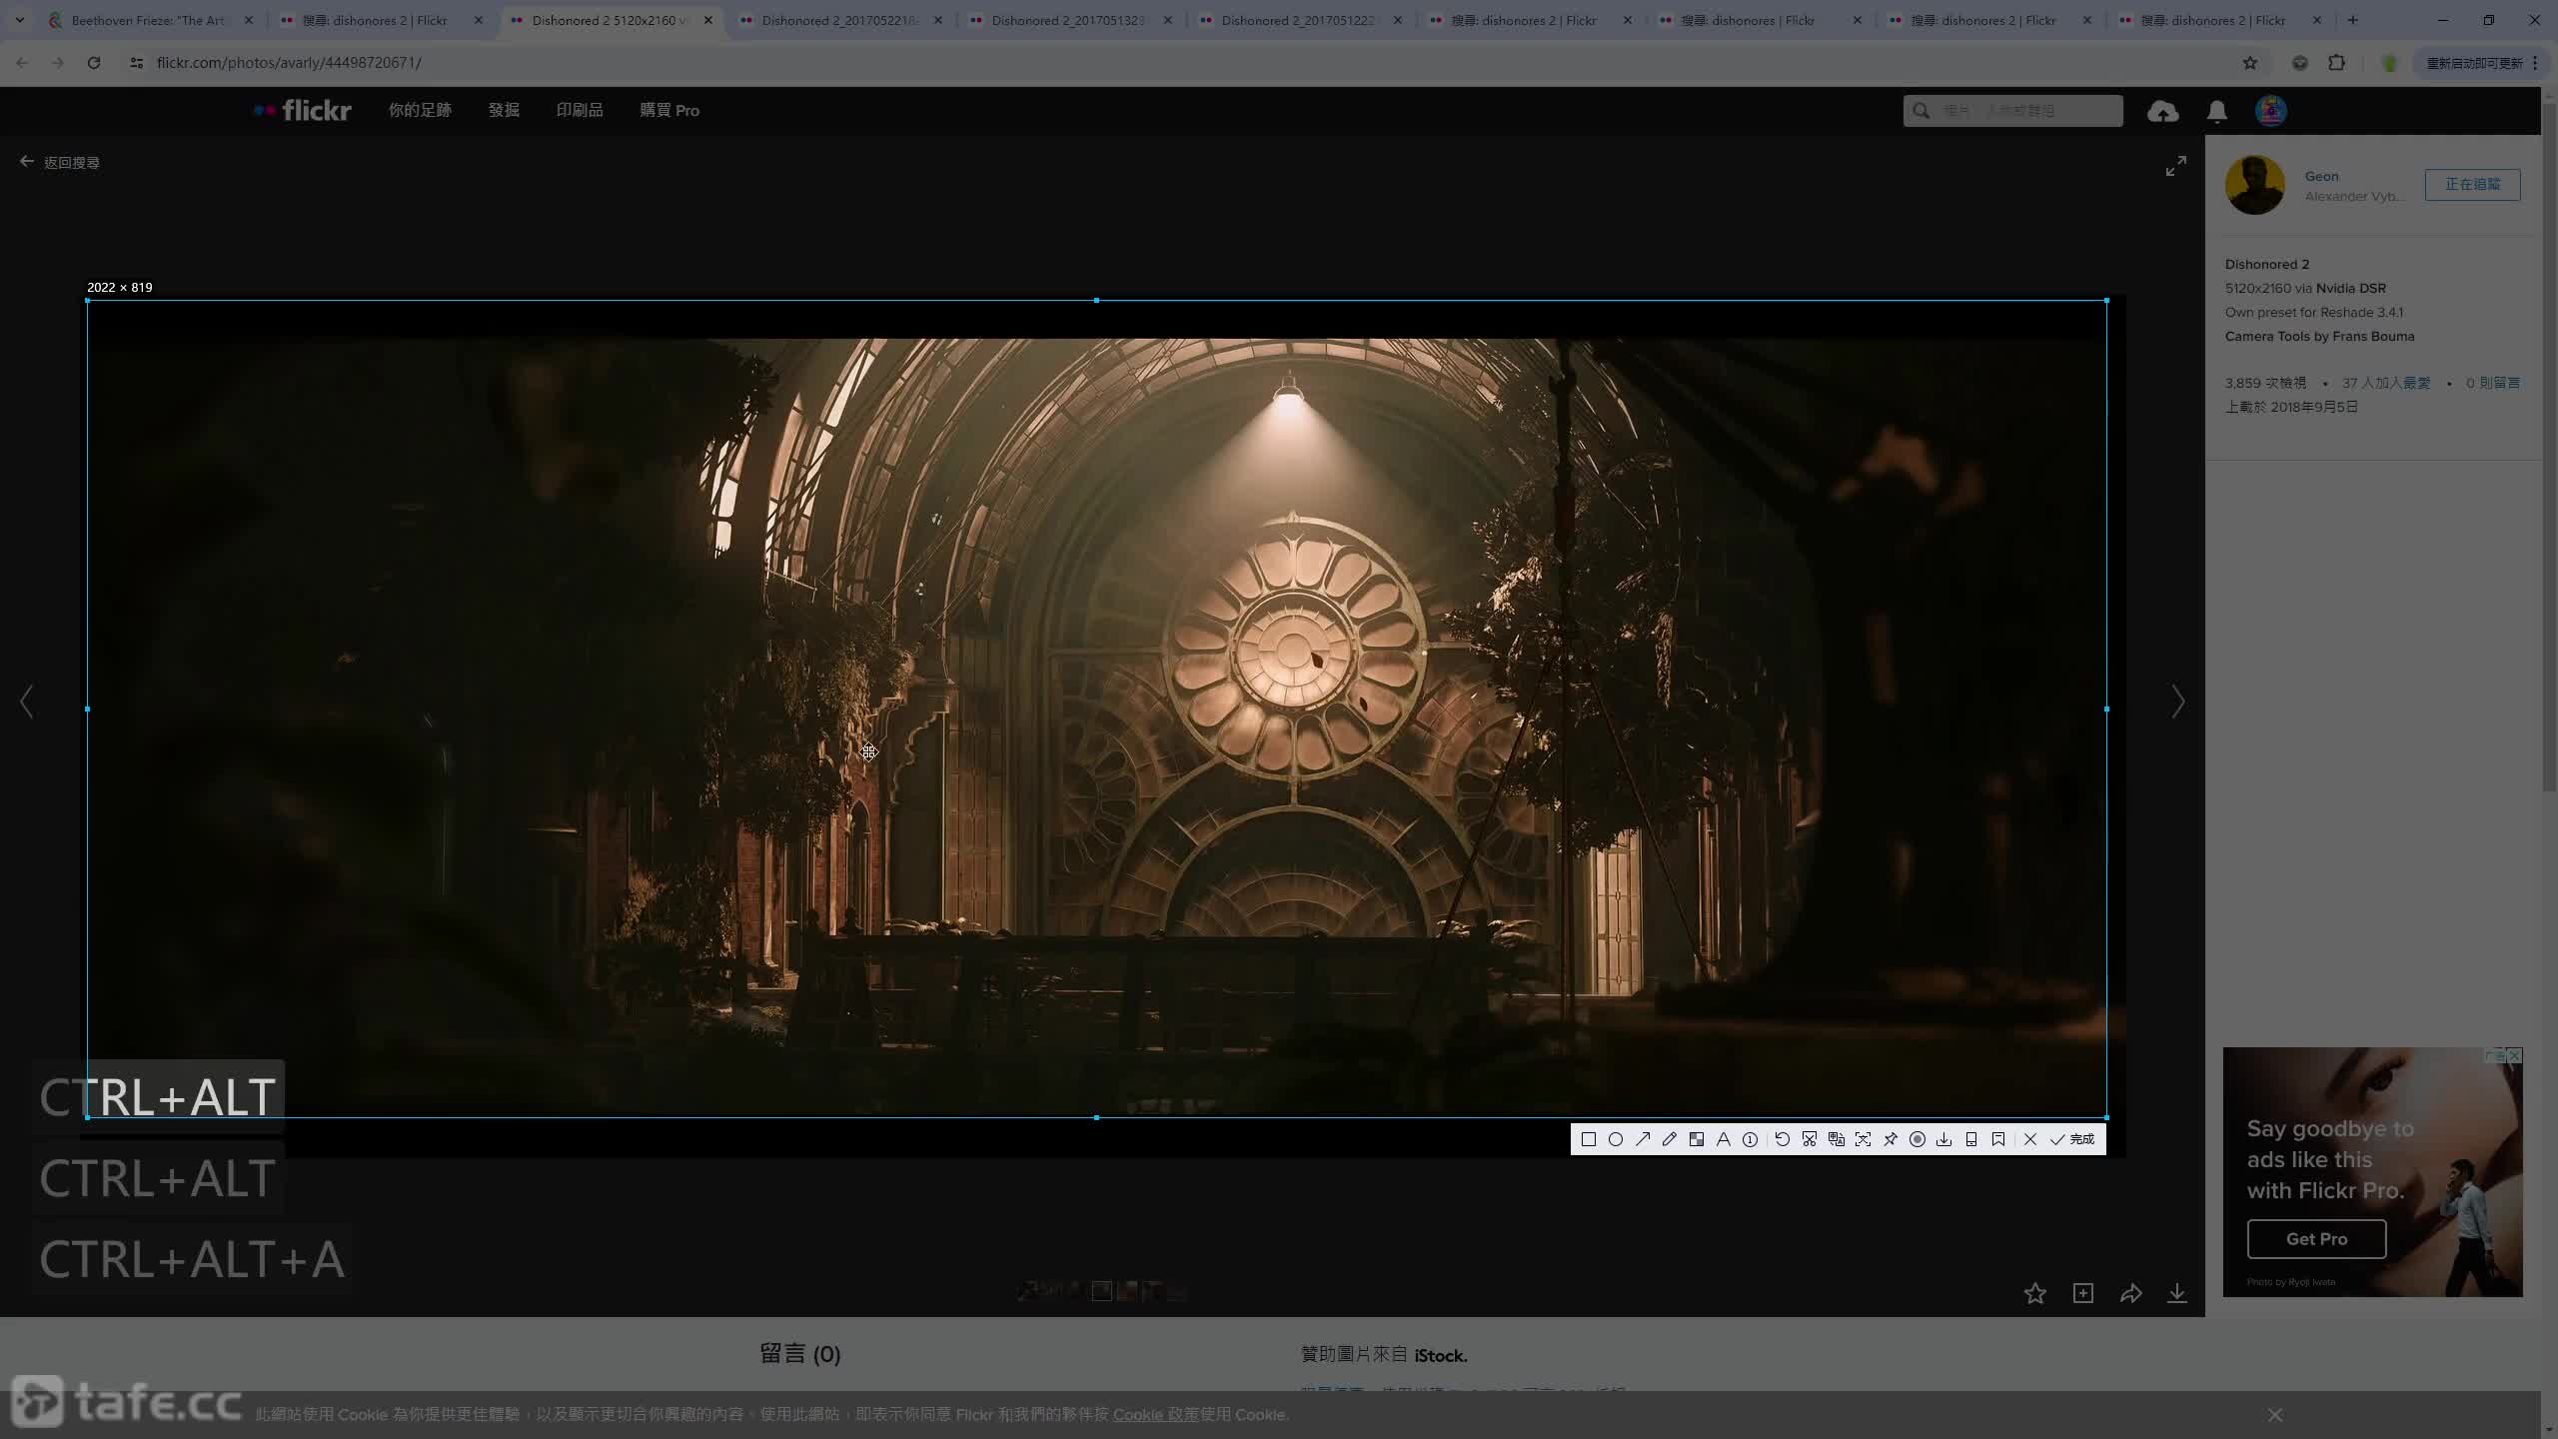This screenshot has height=1439, width=2558.
Task: Pick the text annotation tool
Action: (x=1724, y=1139)
